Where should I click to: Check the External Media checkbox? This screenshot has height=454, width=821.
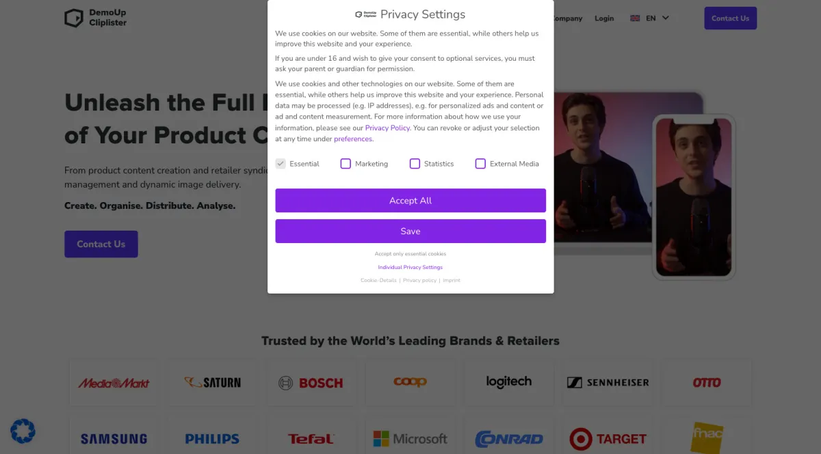coord(480,164)
